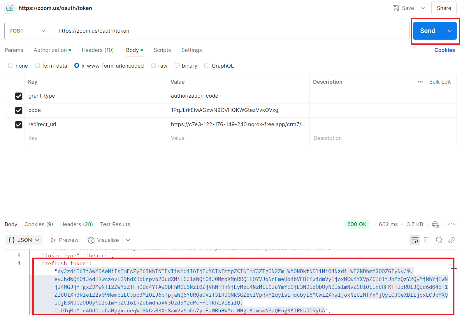The height and width of the screenshot is (315, 462).
Task: Open the POST method dropdown
Action: coord(28,31)
